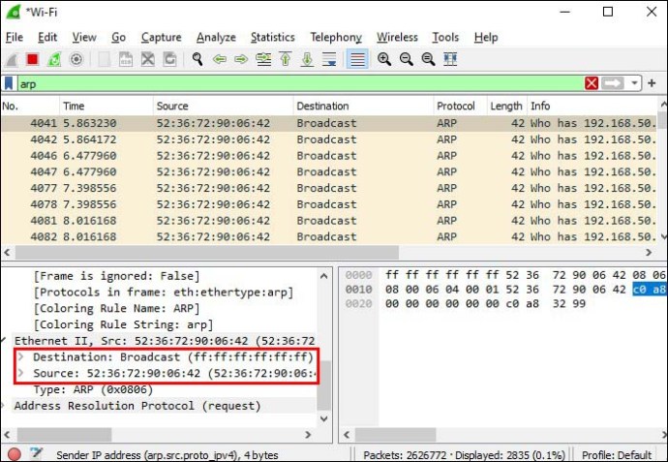
Task: Open the Telephony menu
Action: (336, 38)
